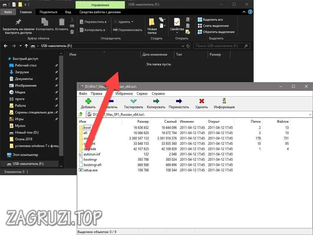Open Средства работы с дисками tab
The image size is (313, 235).
[100, 12]
